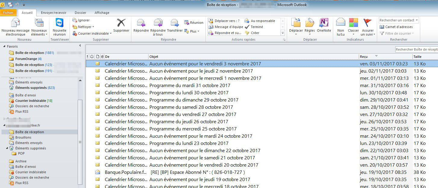Screen dimensions: 438x188
Task: Open the Banque.Populaire Espace Abonné email
Action: 261,172
